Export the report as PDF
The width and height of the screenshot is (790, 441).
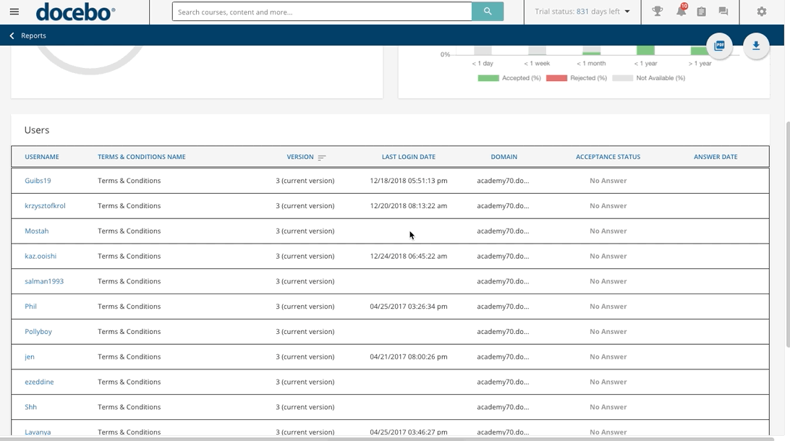point(719,46)
